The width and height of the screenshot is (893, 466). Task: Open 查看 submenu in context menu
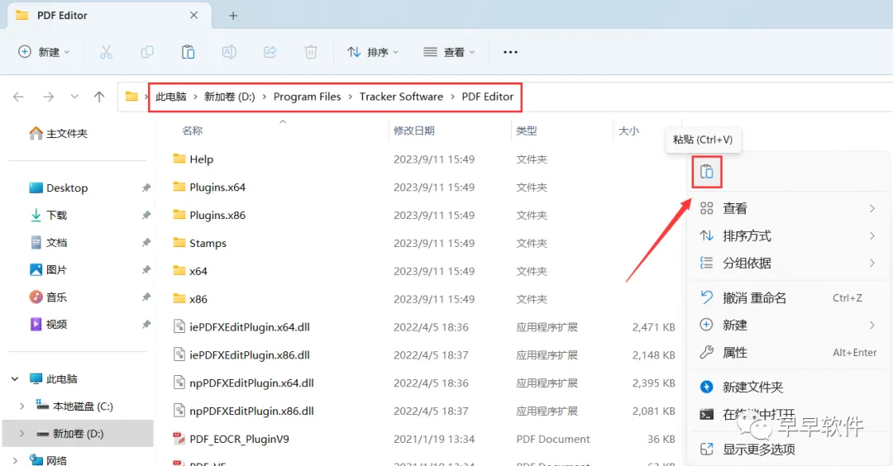click(788, 208)
